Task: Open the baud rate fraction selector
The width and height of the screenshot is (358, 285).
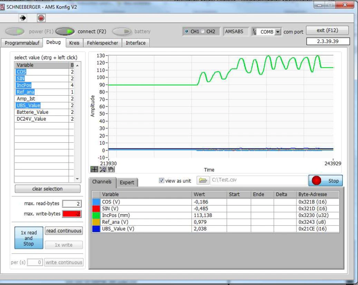Action: 254,31
